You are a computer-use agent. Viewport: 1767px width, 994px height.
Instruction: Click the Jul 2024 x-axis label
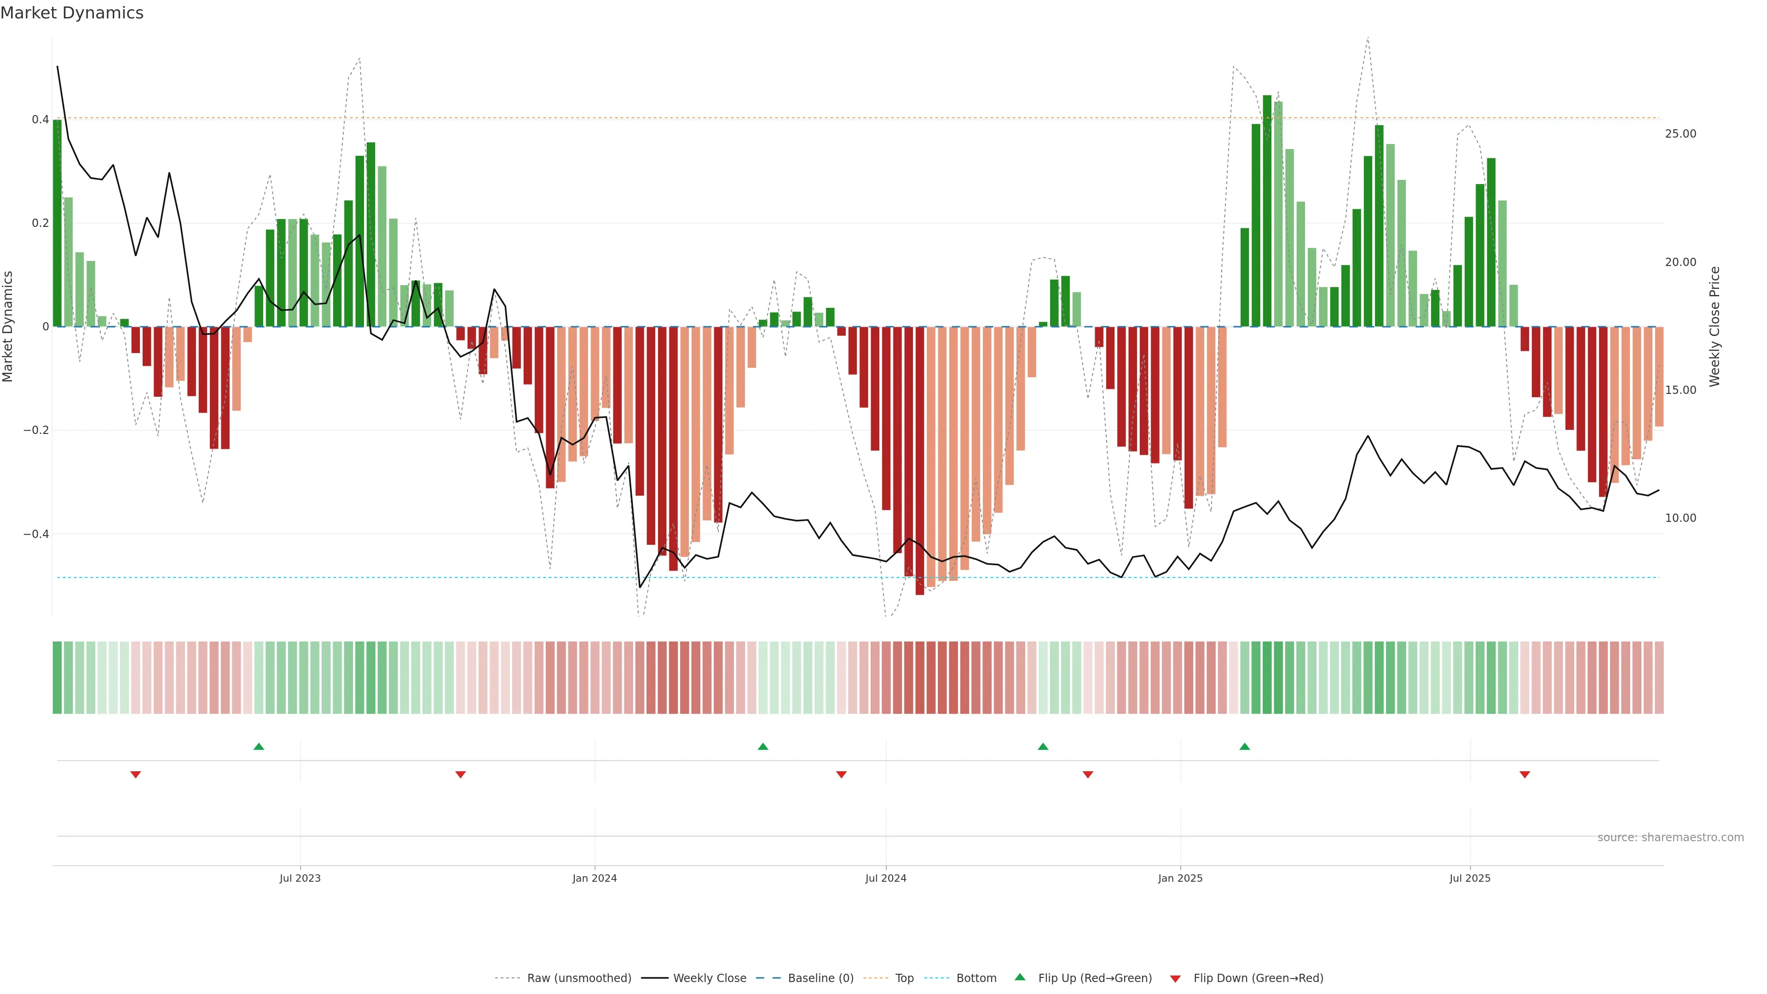[x=885, y=878]
